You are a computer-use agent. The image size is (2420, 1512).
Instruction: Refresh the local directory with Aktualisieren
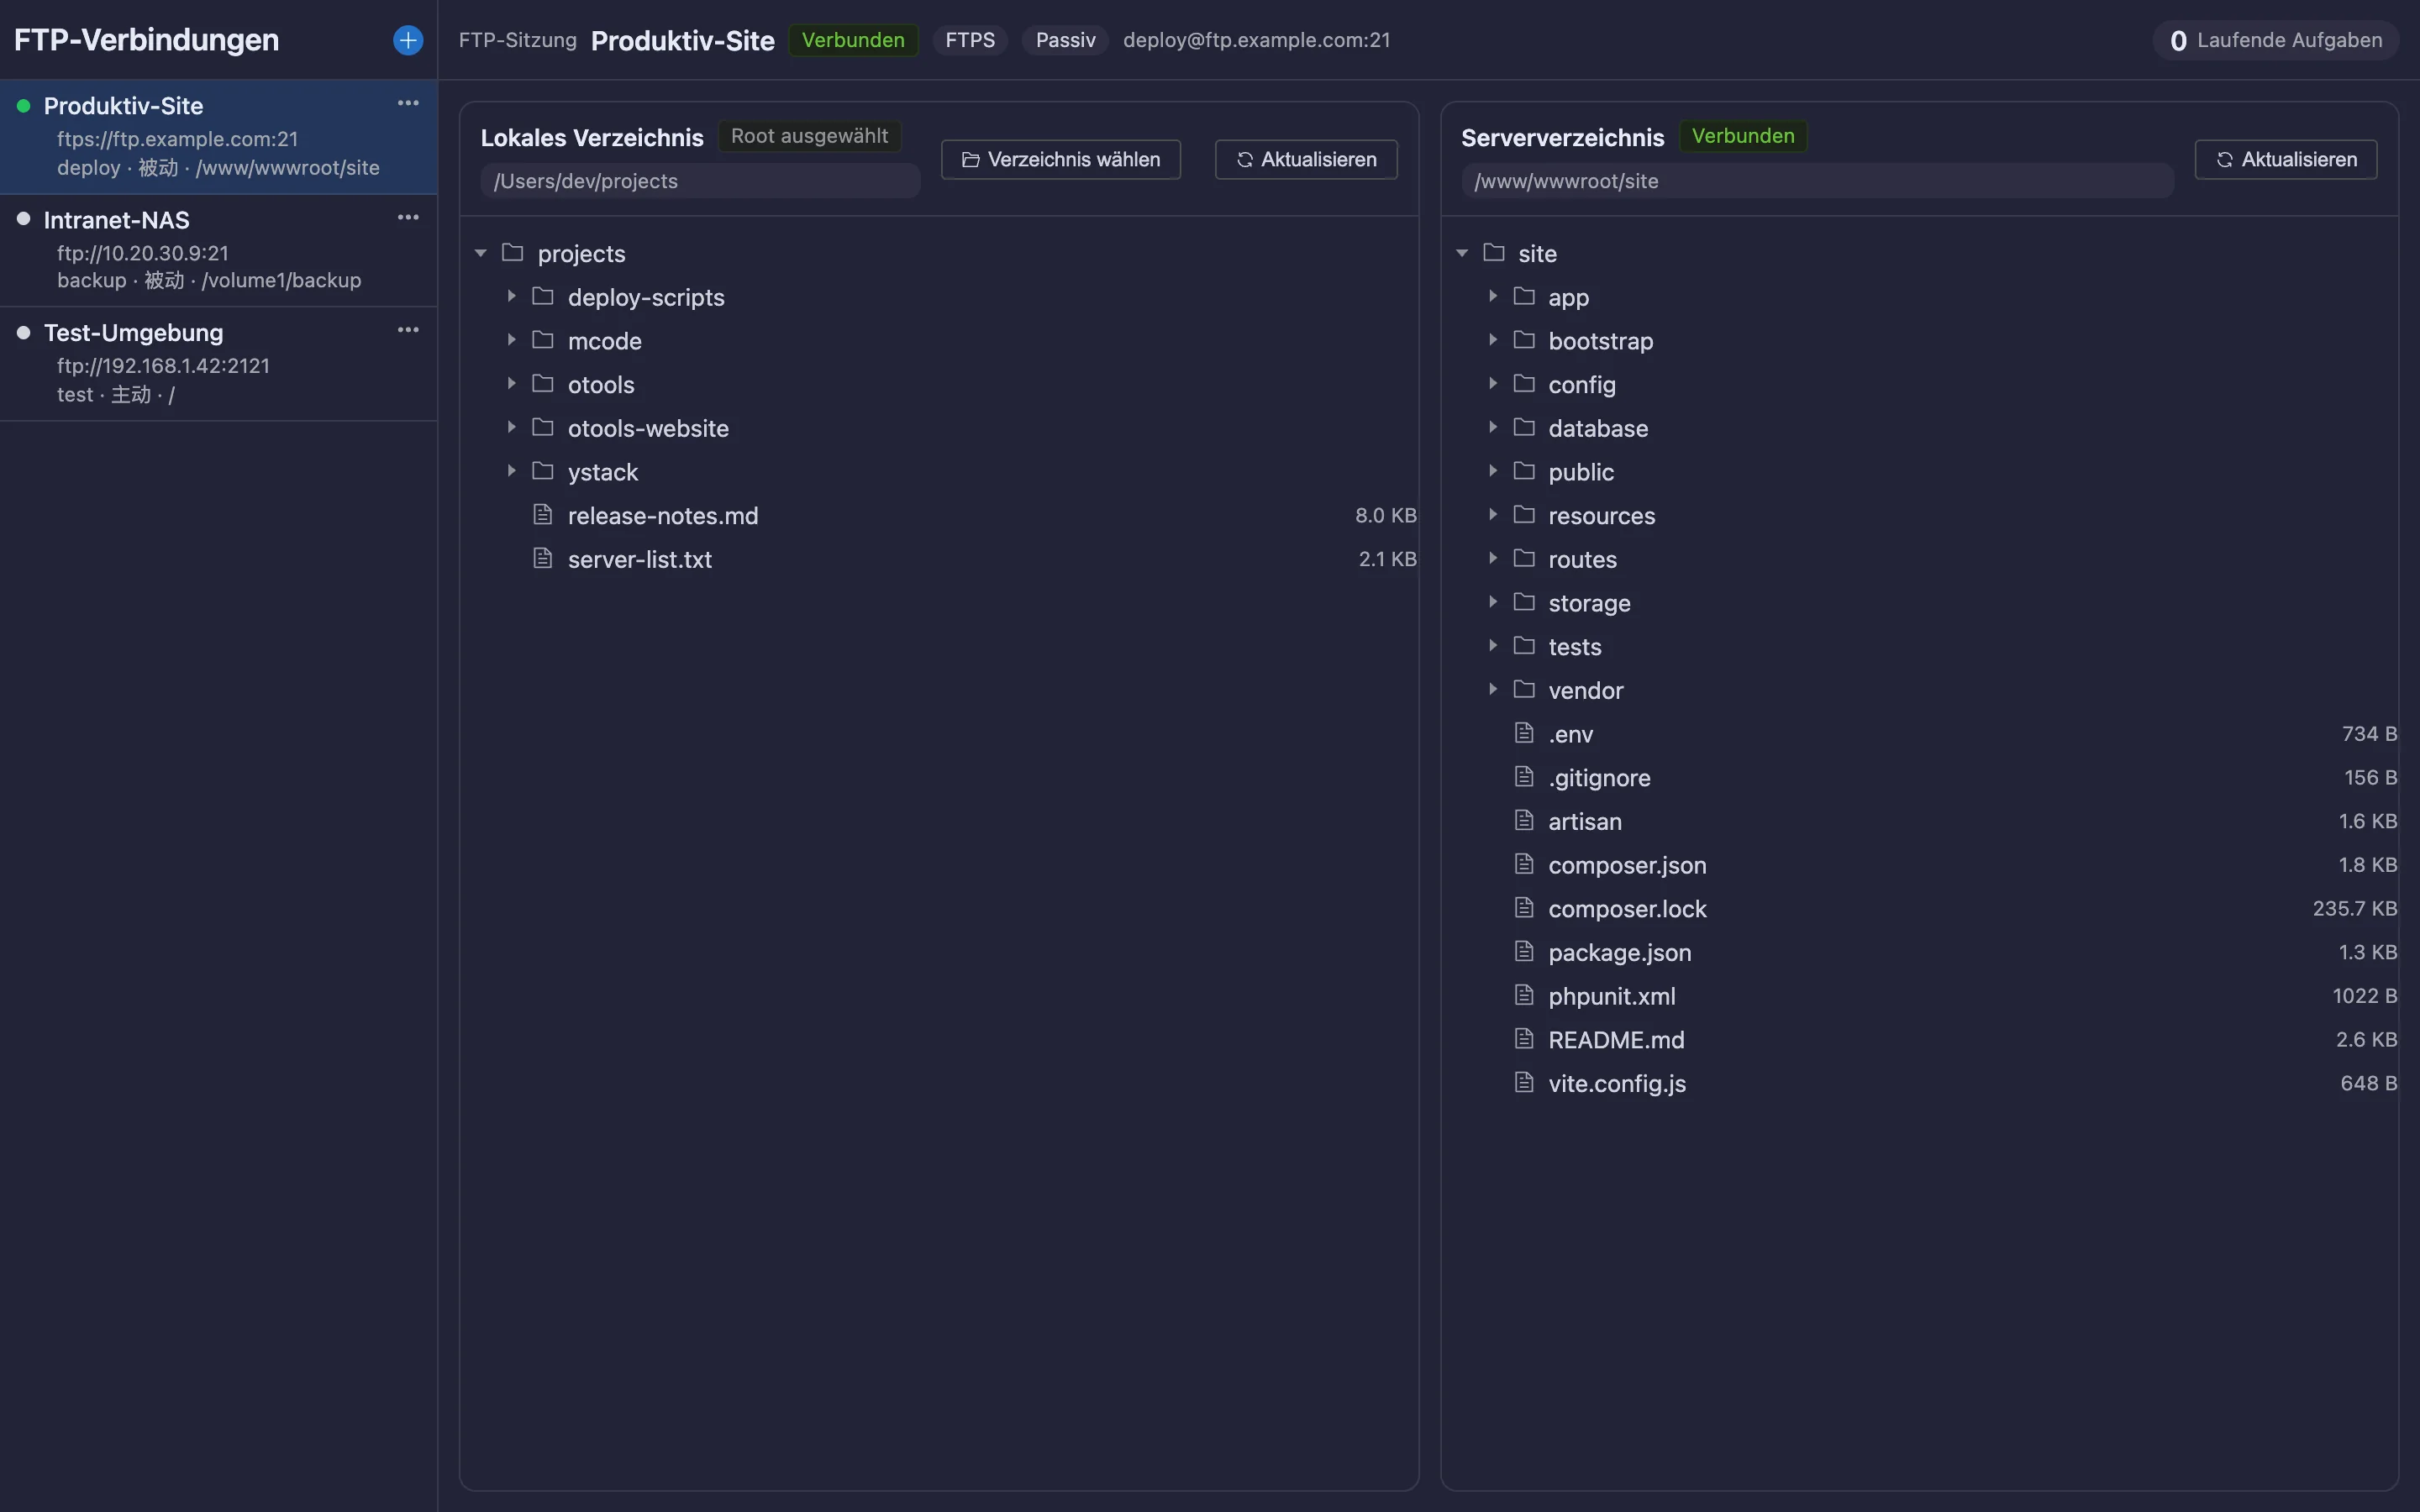click(x=1306, y=160)
